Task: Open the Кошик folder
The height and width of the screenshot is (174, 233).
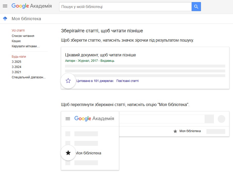Action: [x=16, y=41]
